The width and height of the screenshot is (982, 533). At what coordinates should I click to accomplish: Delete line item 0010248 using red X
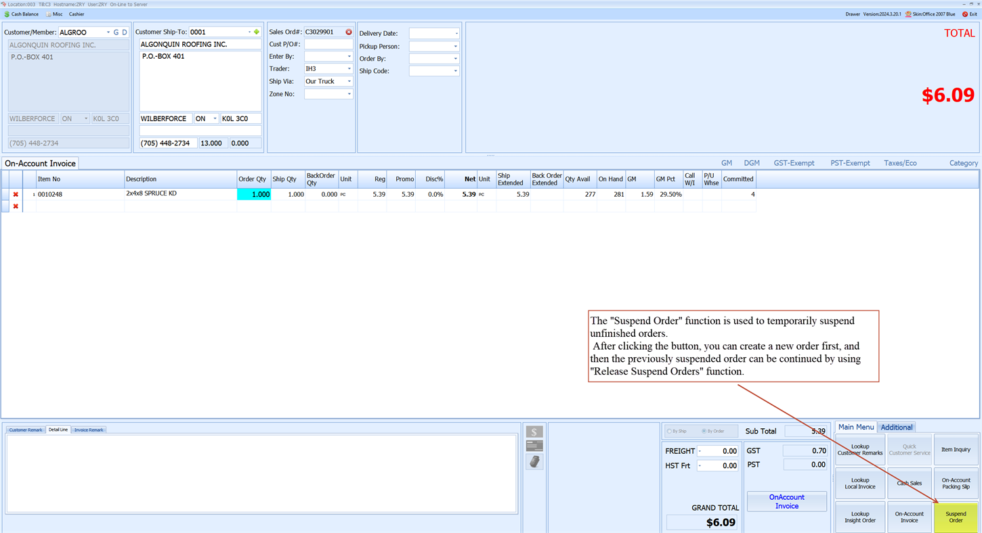tap(16, 195)
